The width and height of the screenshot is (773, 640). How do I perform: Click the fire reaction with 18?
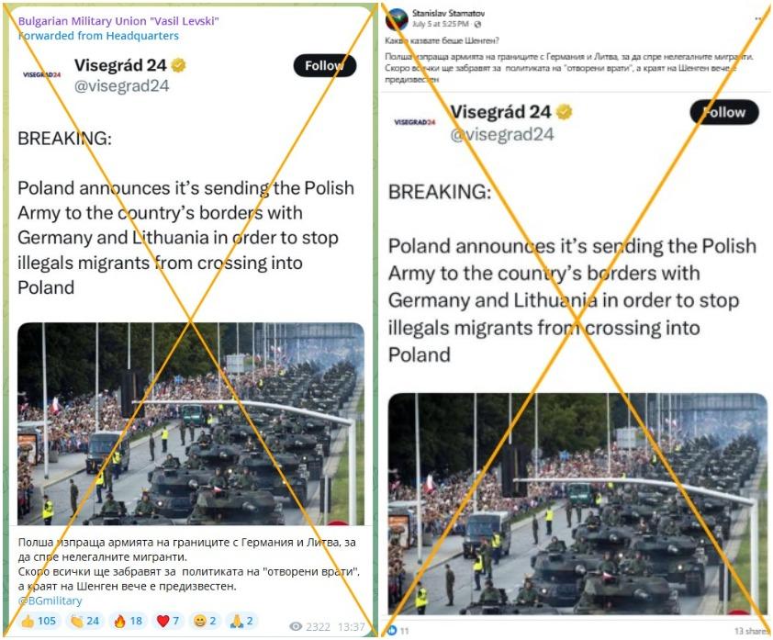coord(129,621)
